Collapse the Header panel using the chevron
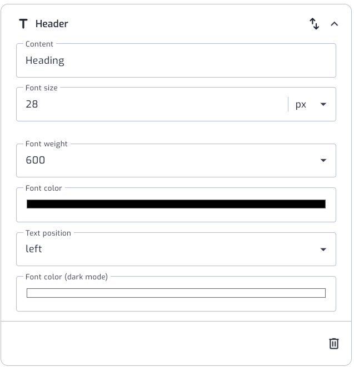This screenshot has width=354, height=367. (x=335, y=24)
